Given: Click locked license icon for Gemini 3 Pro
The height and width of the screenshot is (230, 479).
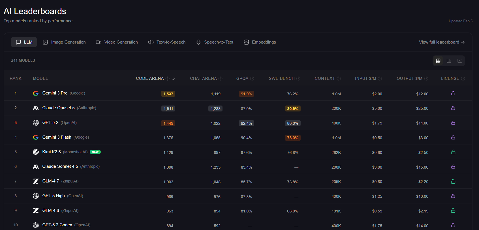Looking at the screenshot, I should point(453,93).
